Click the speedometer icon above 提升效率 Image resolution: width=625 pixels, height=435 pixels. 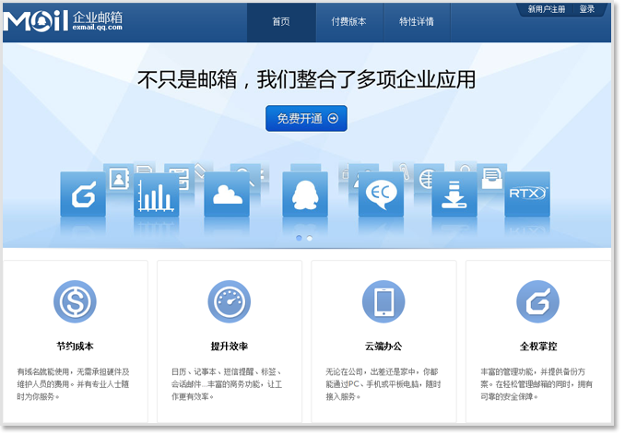pos(229,301)
